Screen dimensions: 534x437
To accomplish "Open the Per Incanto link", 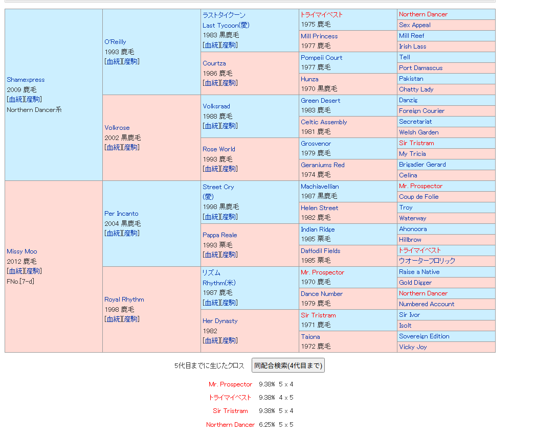I will 121,214.
